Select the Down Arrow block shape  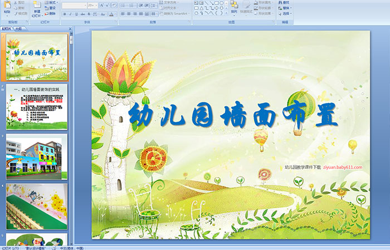pyautogui.click(x=221, y=8)
